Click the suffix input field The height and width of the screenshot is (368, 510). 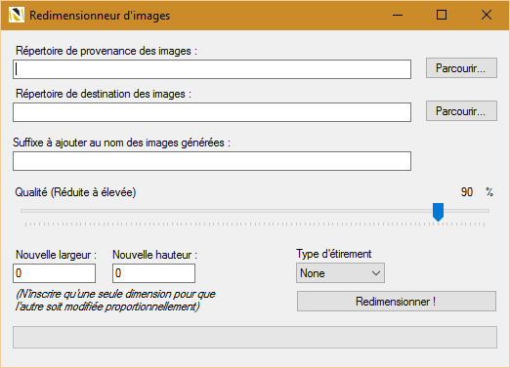212,161
